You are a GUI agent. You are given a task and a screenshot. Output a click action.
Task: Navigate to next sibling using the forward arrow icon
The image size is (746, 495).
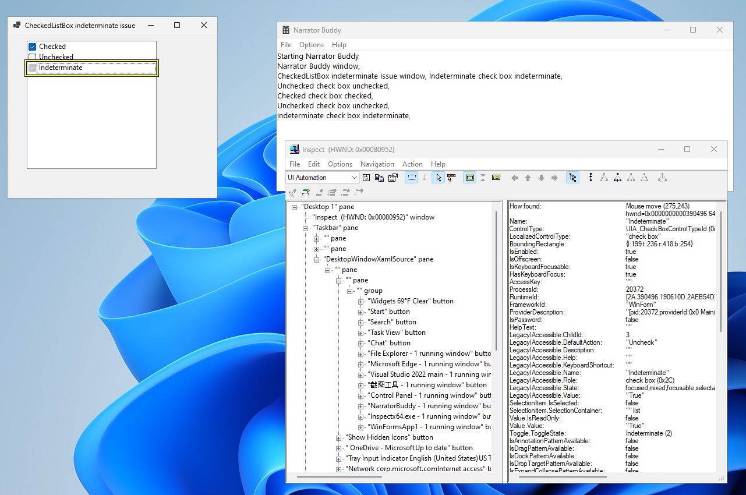coord(556,177)
